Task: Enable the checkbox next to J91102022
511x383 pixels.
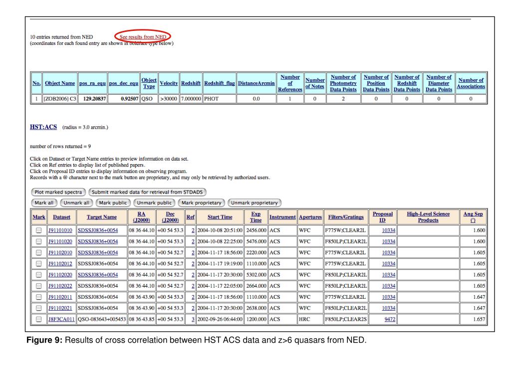Action: [39, 286]
